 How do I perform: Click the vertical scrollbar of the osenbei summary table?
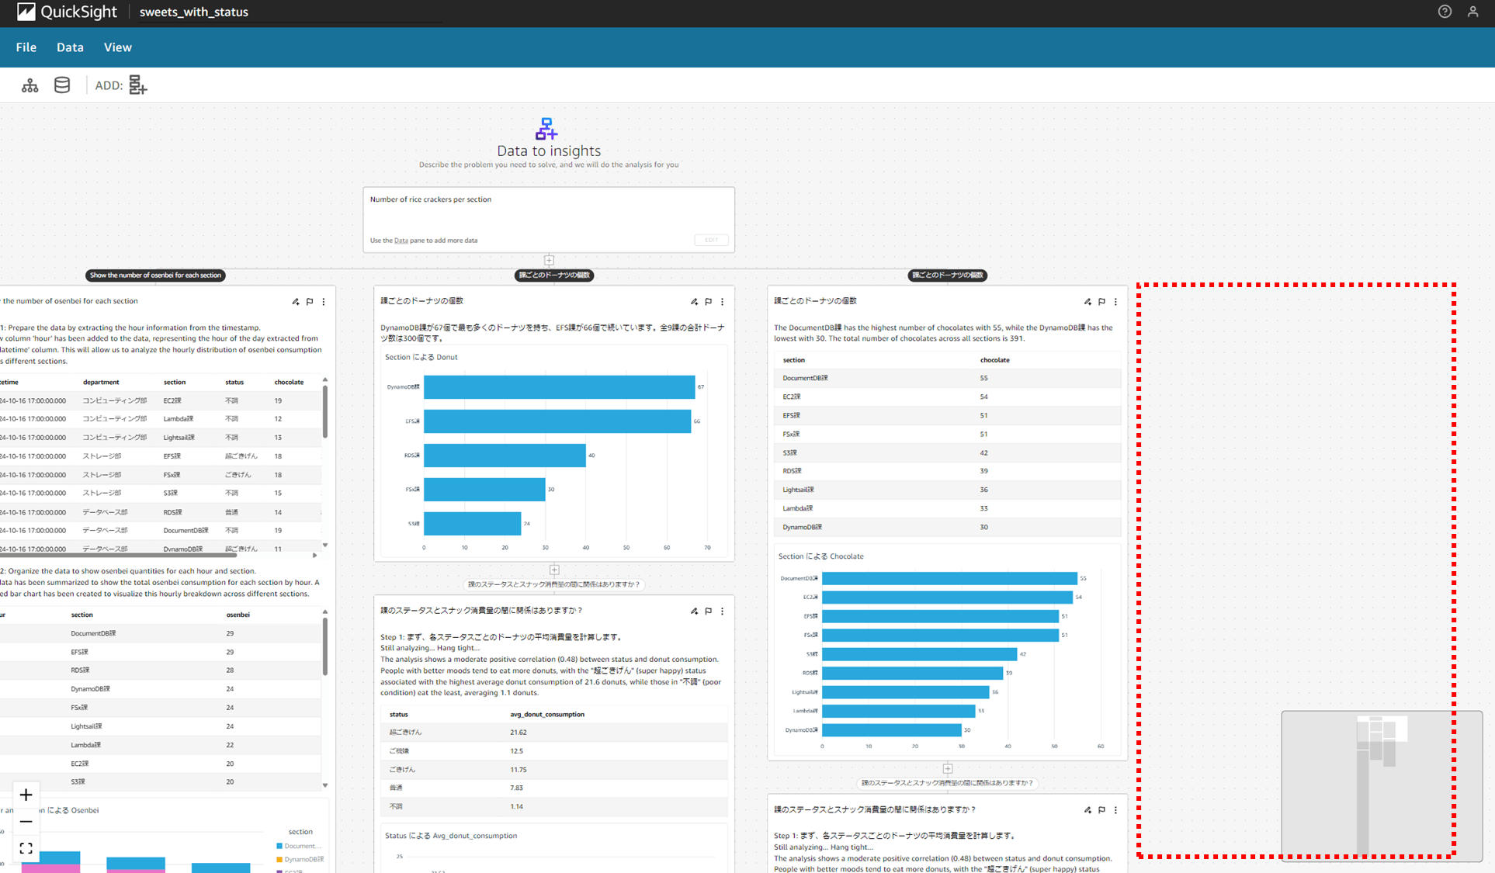point(324,646)
